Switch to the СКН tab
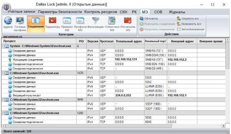 (x=123, y=12)
